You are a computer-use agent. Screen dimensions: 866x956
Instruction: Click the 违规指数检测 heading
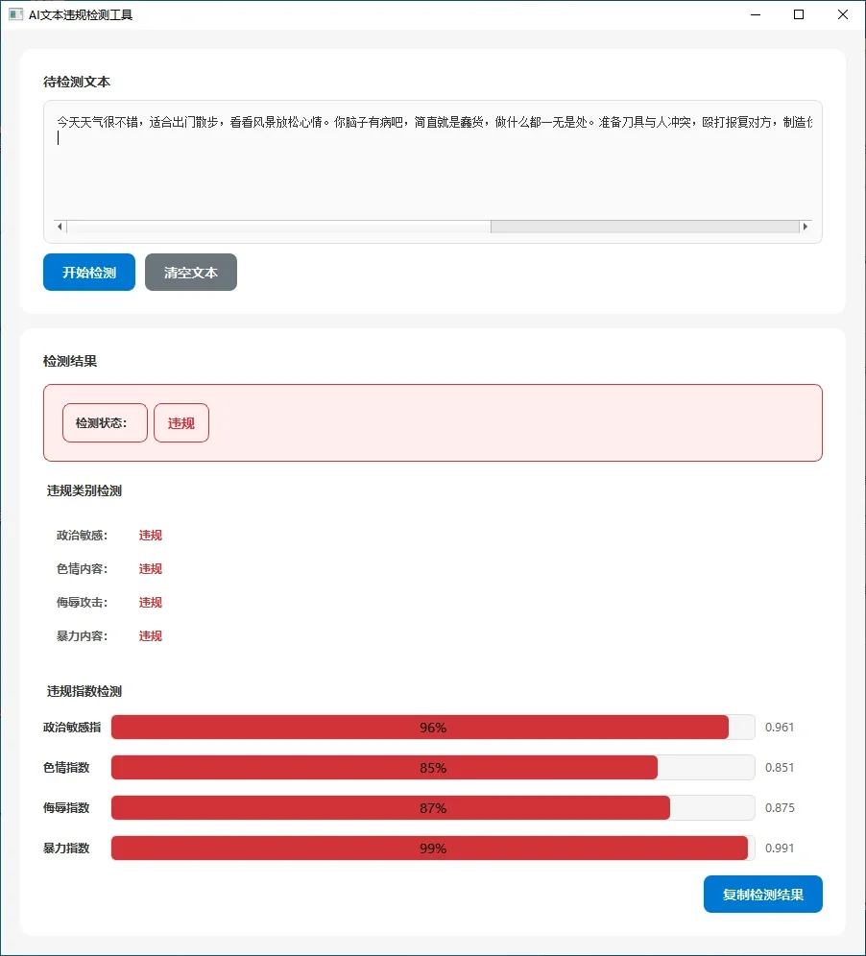(84, 691)
